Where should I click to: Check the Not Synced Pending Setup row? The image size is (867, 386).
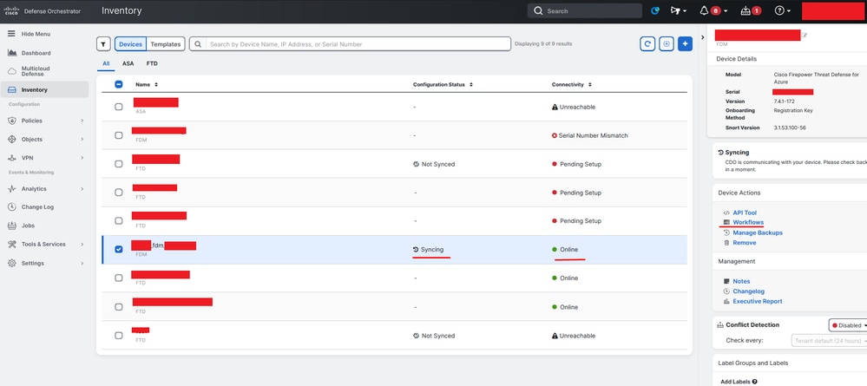pos(118,164)
